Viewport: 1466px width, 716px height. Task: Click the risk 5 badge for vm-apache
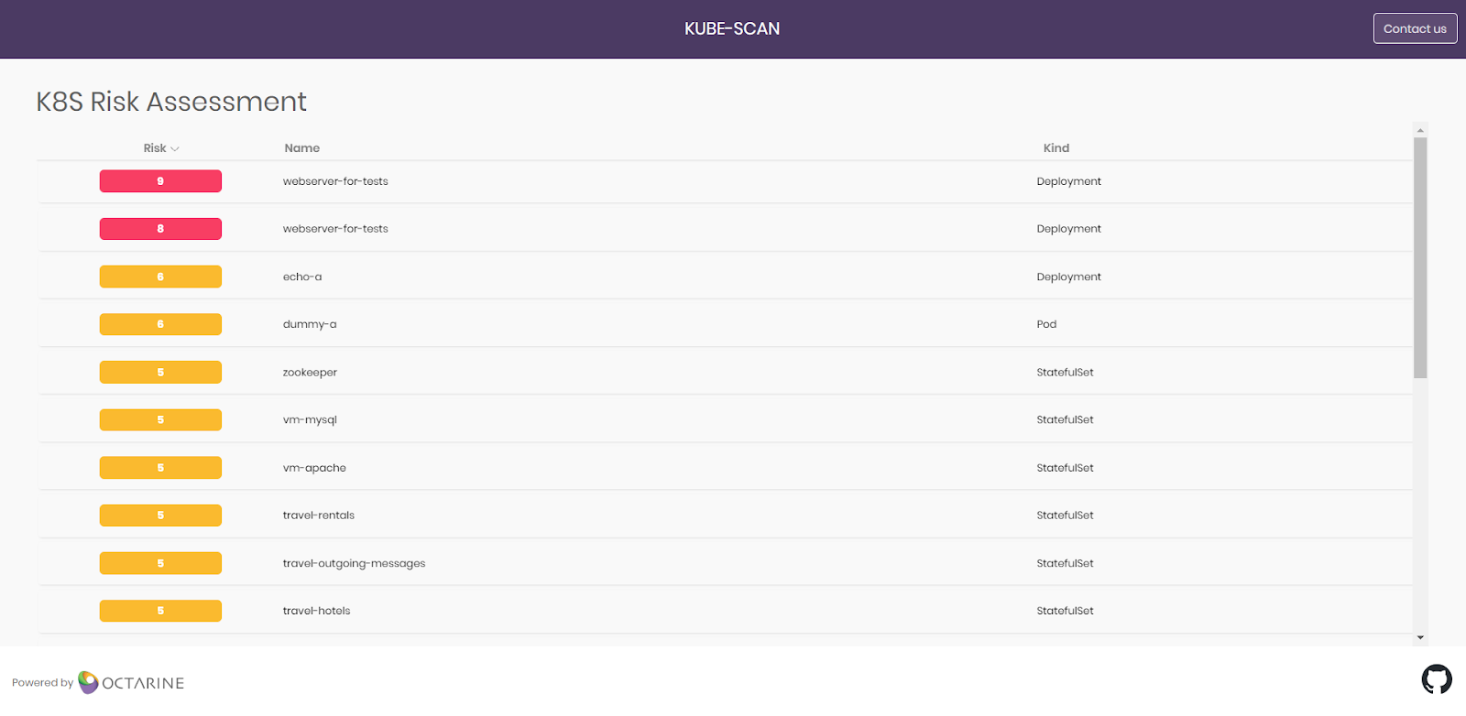coord(160,467)
